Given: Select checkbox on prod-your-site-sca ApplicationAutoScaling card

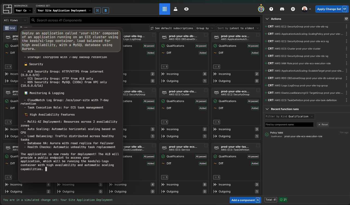Looking at the screenshot, I should point(258,35).
